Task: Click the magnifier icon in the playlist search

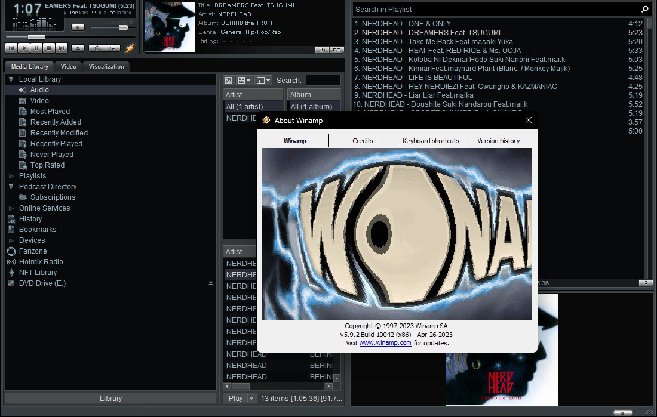Action: [x=645, y=9]
